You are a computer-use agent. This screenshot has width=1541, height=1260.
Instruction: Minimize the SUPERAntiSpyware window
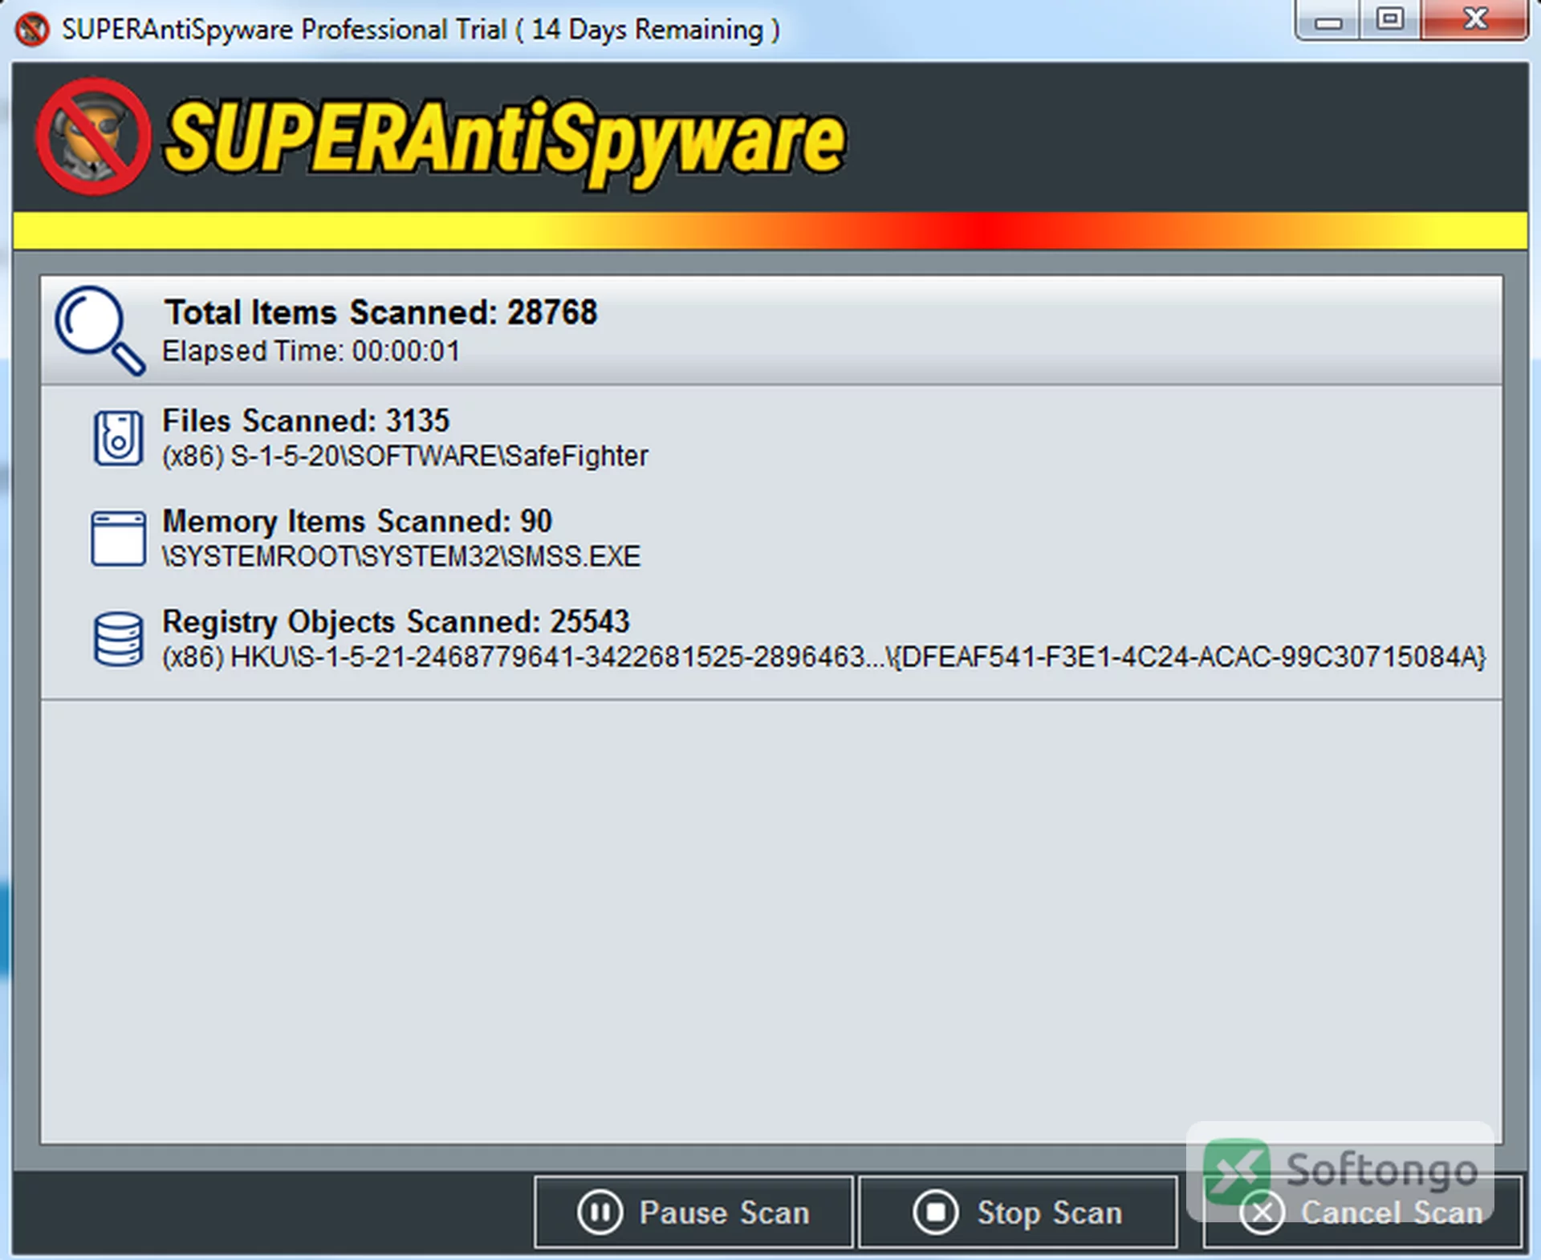(1328, 20)
